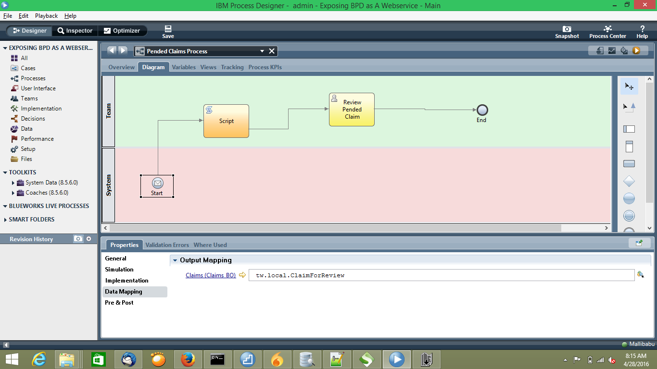
Task: Click the Snapshot camera icon
Action: pyautogui.click(x=567, y=30)
